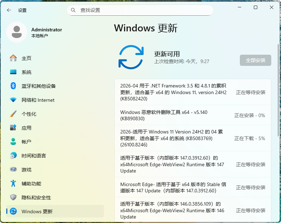
Task: Click the search magnifier icon
Action: (x=73, y=10)
